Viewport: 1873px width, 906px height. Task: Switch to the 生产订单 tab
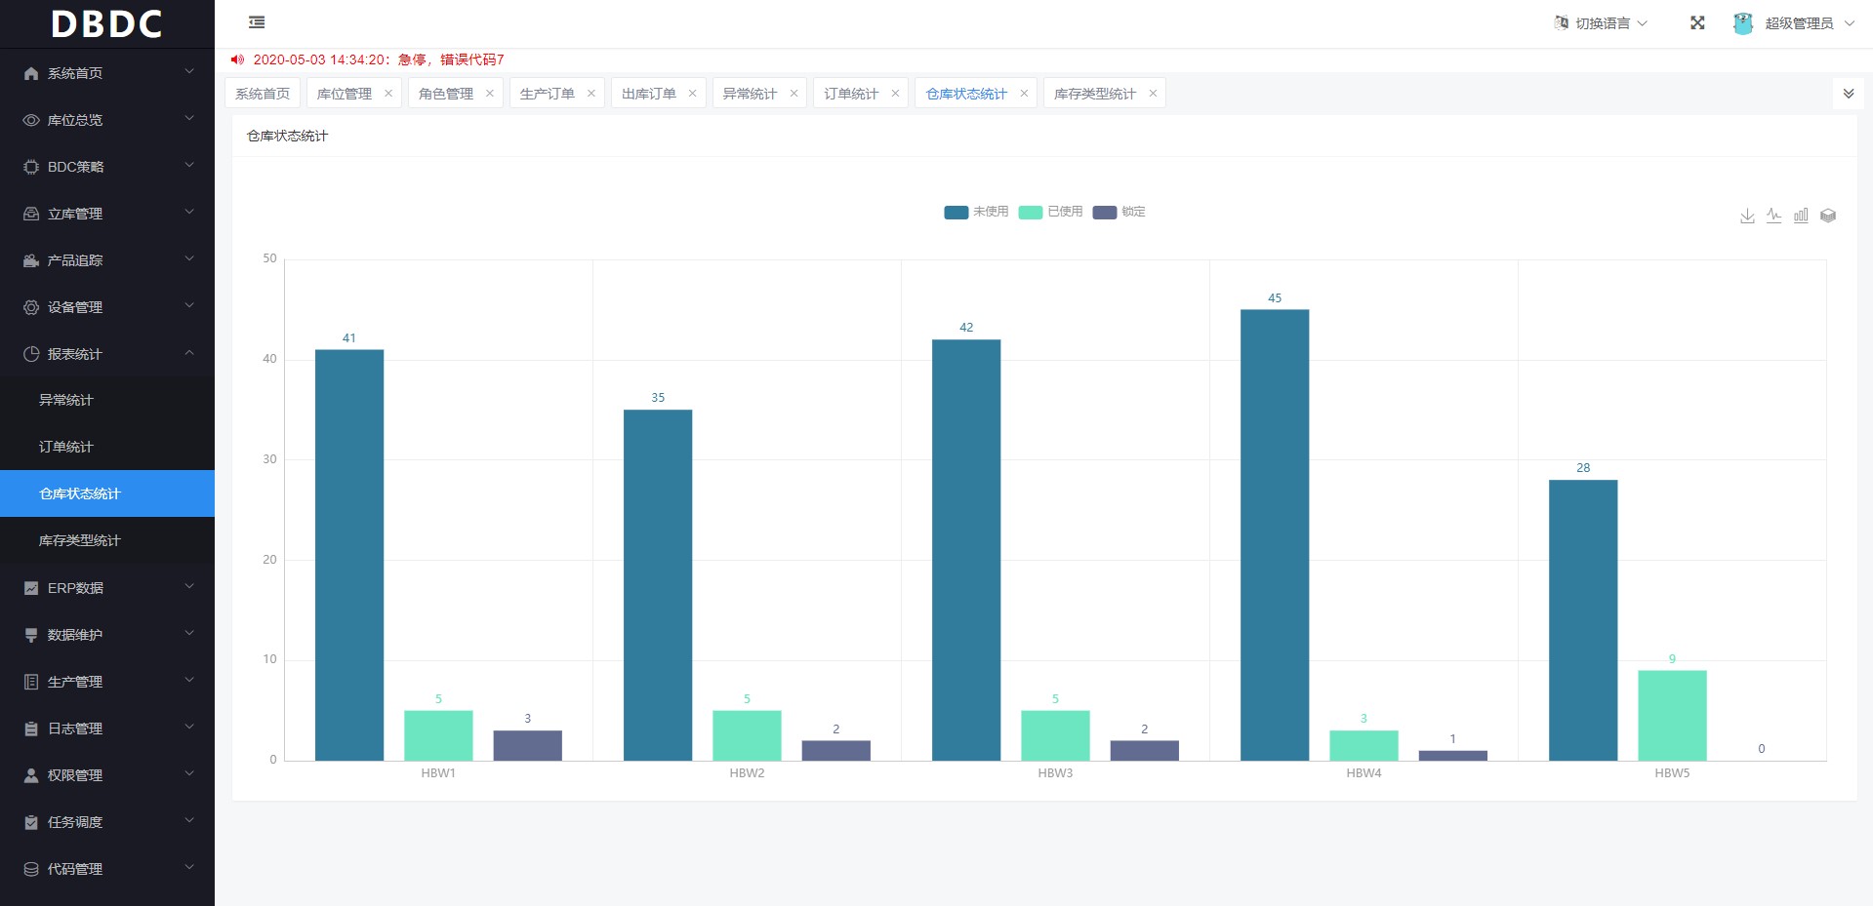(547, 94)
